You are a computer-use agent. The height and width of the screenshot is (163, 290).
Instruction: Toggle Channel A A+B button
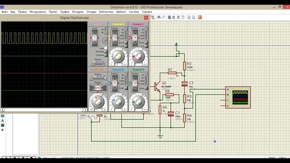tap(126, 46)
